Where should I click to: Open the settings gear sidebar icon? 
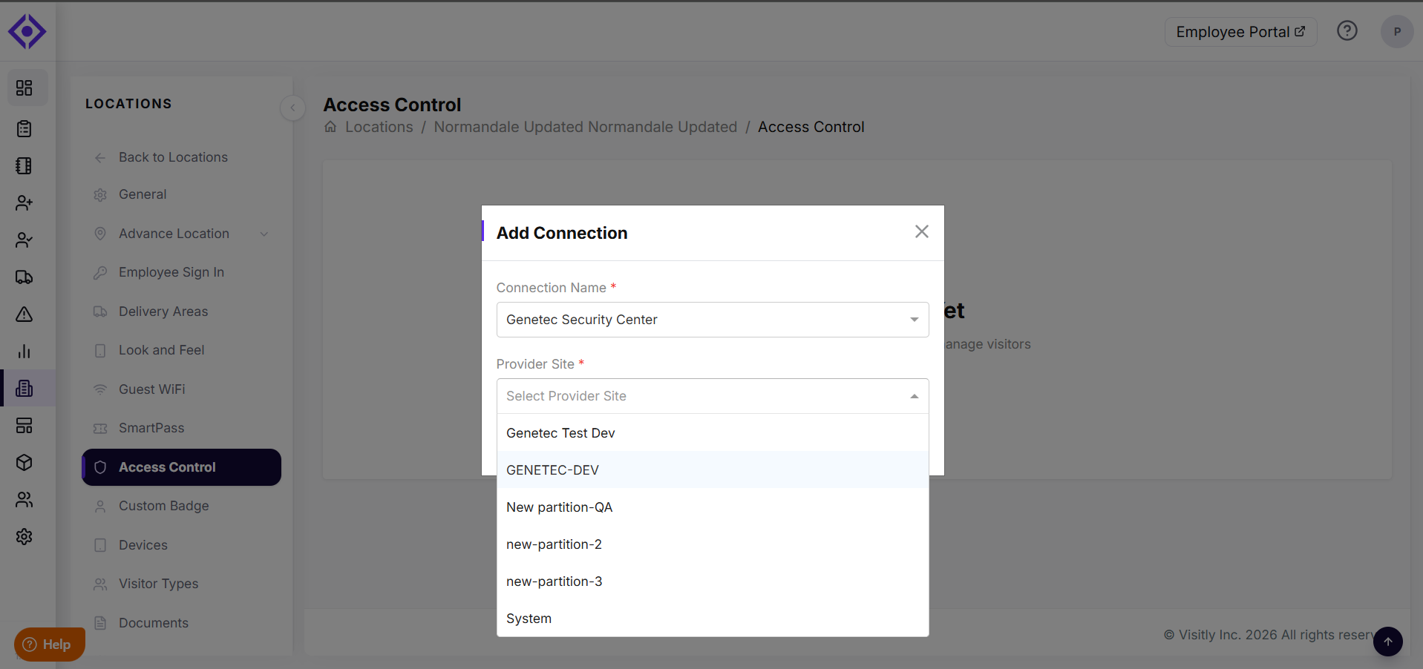click(x=24, y=537)
